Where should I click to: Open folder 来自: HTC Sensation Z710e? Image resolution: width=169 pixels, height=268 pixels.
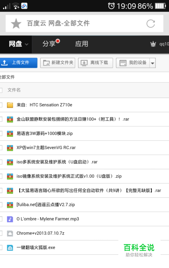[44, 105]
